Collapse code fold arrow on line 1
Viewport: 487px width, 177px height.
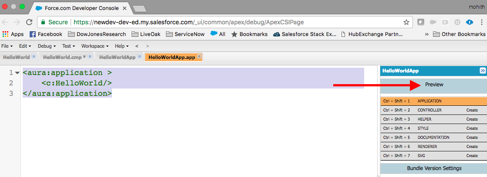coord(17,73)
